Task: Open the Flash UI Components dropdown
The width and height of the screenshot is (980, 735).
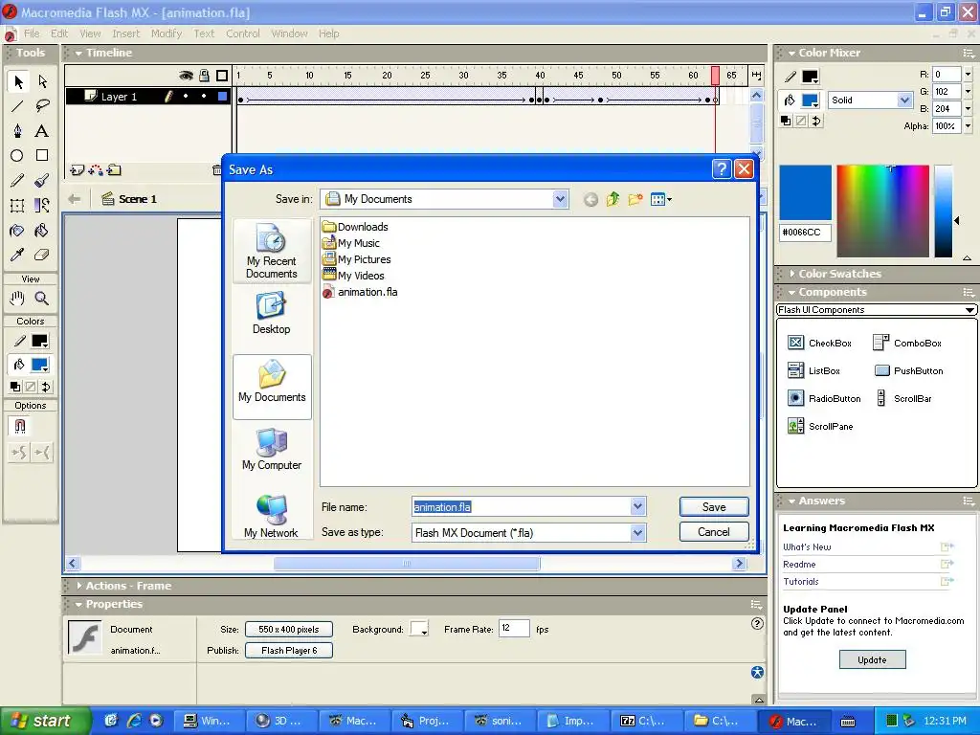Action: tap(877, 310)
